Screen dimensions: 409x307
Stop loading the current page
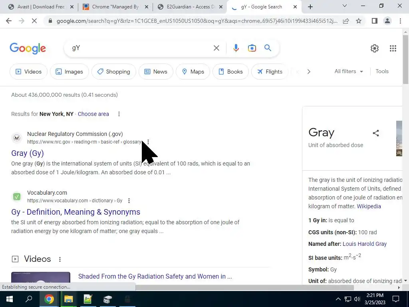pos(34,21)
